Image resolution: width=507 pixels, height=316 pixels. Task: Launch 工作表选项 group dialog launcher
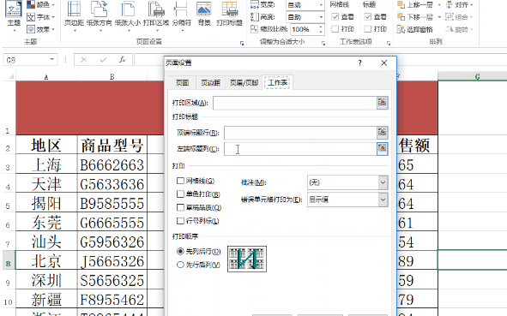coord(389,43)
